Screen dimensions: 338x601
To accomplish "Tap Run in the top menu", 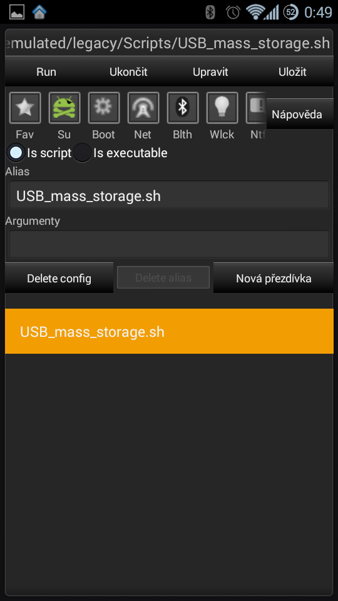I will pos(46,71).
